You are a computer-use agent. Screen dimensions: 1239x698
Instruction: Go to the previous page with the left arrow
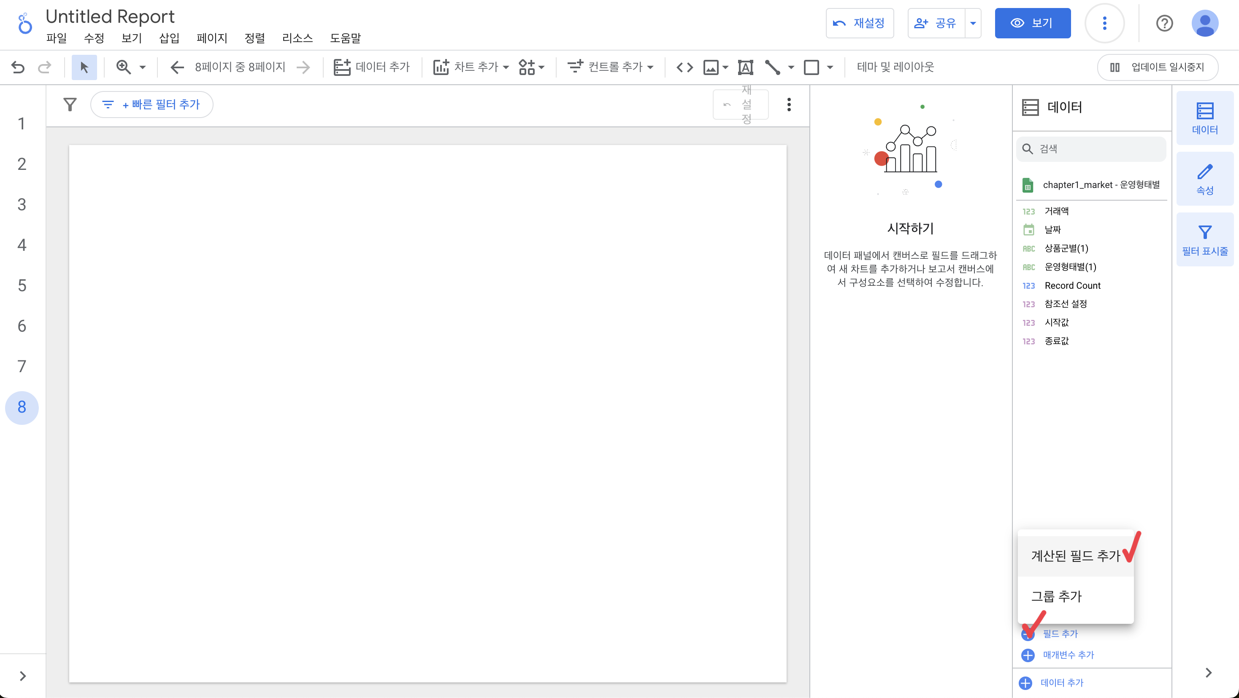(177, 67)
